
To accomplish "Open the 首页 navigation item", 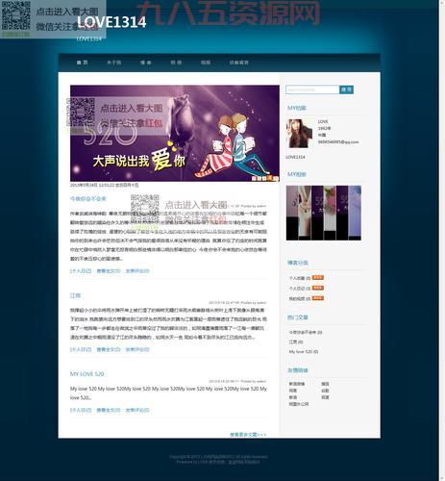I will click(83, 63).
